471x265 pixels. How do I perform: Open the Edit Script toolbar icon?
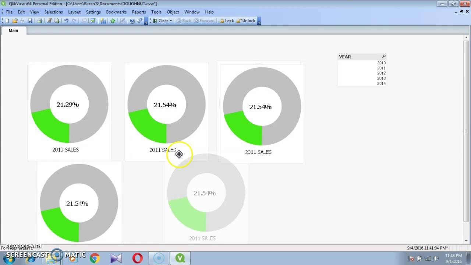click(x=49, y=21)
